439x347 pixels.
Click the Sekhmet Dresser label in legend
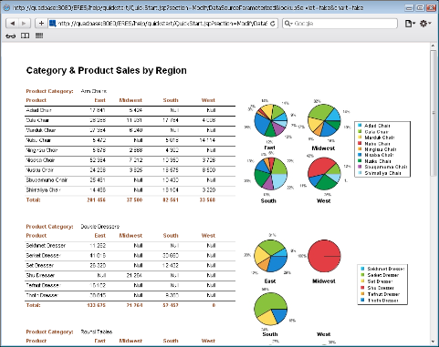point(386,269)
